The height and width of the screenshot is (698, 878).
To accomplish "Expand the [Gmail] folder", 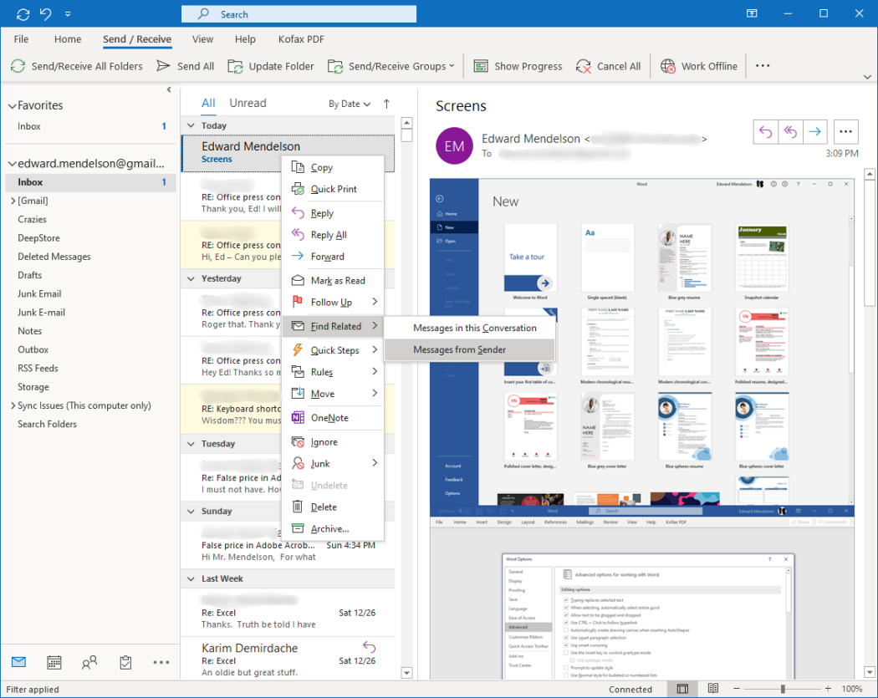I will (13, 201).
